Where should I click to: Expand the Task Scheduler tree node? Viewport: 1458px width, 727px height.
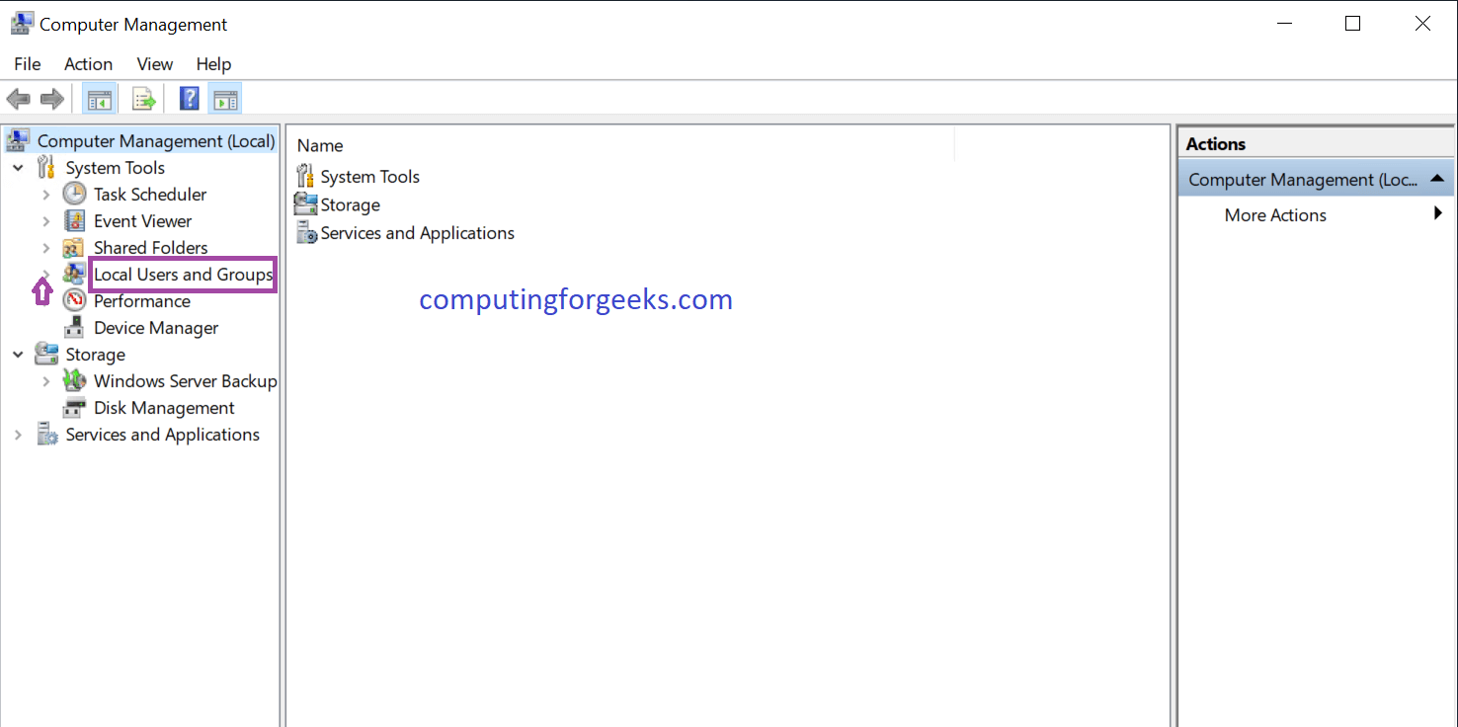pyautogui.click(x=46, y=195)
